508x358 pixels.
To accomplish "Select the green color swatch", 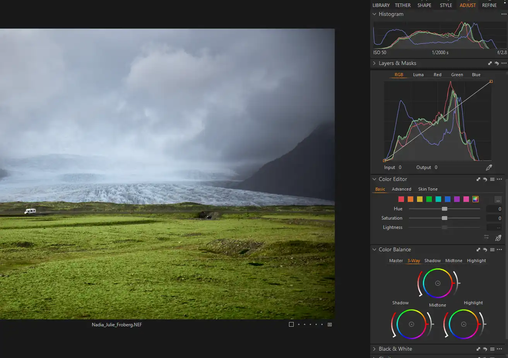I will coord(429,199).
